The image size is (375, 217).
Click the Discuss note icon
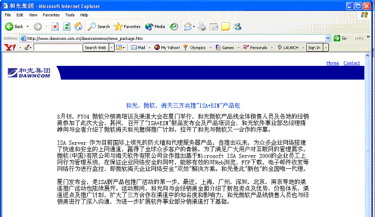click(x=225, y=26)
